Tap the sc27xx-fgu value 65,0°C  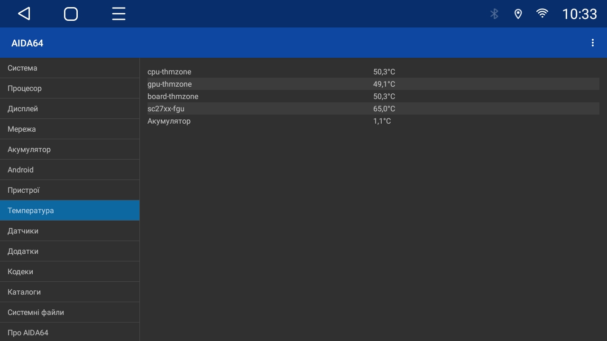(x=384, y=108)
